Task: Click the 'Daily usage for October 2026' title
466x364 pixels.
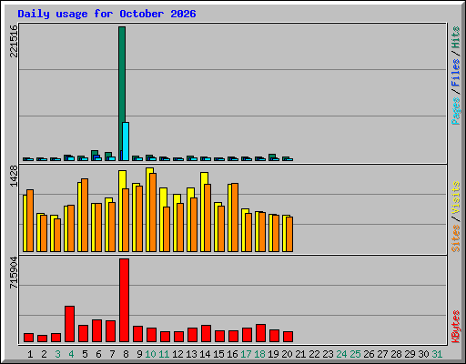Action: 106,14
